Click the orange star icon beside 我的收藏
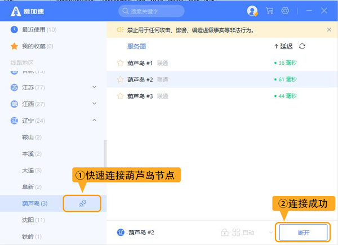This screenshot has width=338, height=245. [x=14, y=46]
